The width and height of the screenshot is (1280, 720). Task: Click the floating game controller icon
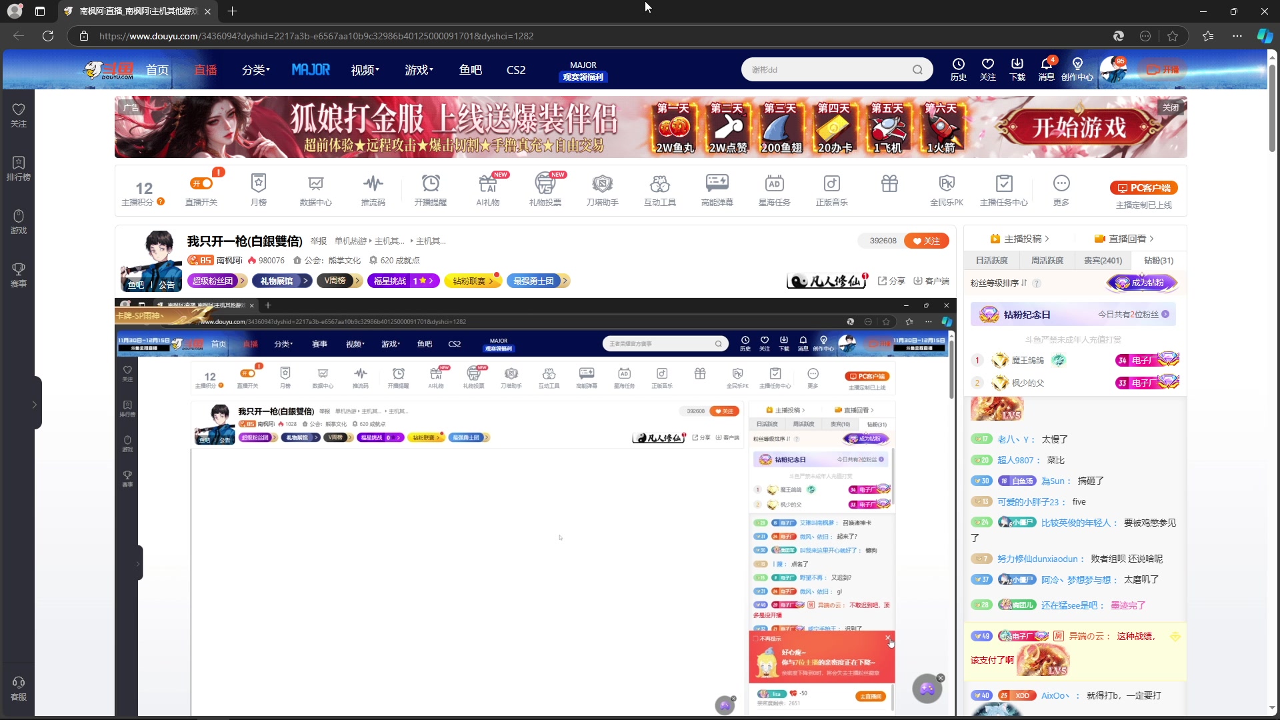point(927,689)
